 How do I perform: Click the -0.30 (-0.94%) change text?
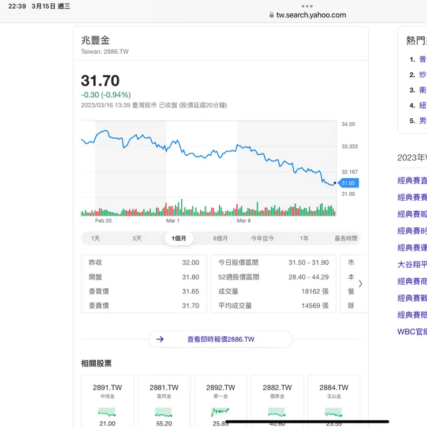[x=106, y=95]
